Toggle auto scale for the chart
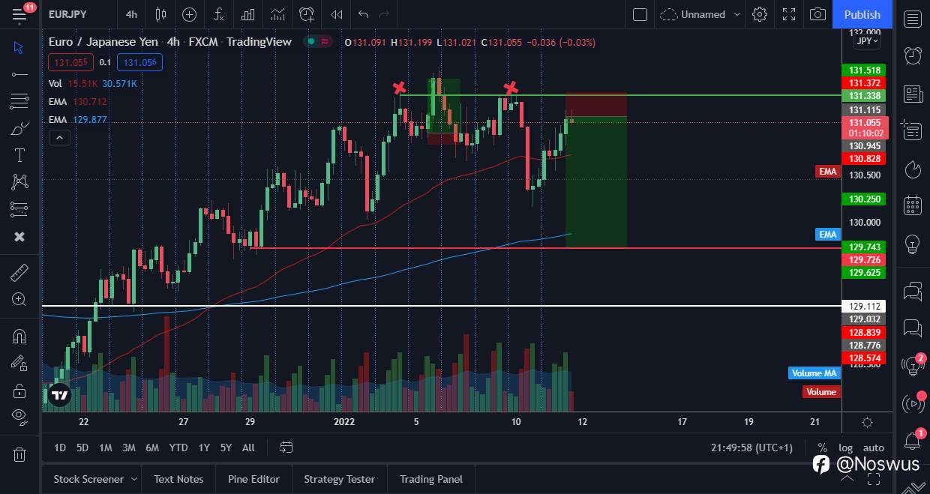The height and width of the screenshot is (494, 930). pos(874,448)
